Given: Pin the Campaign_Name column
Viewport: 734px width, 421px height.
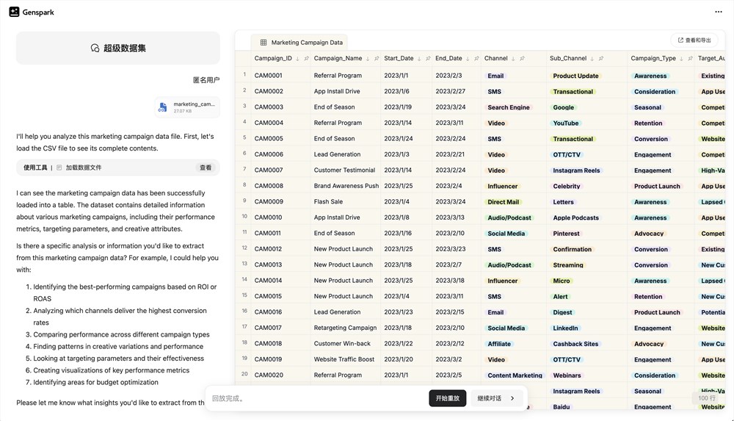Looking at the screenshot, I should (377, 59).
